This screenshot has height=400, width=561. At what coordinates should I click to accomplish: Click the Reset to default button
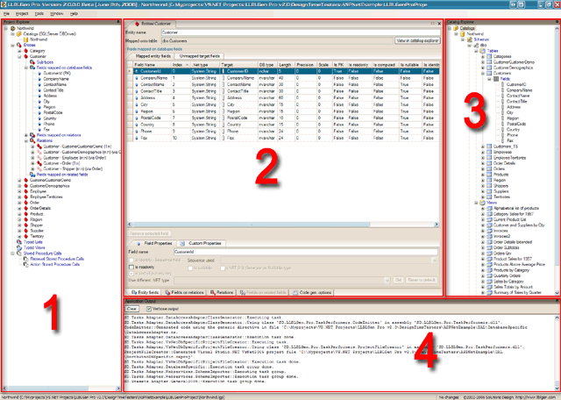421,280
